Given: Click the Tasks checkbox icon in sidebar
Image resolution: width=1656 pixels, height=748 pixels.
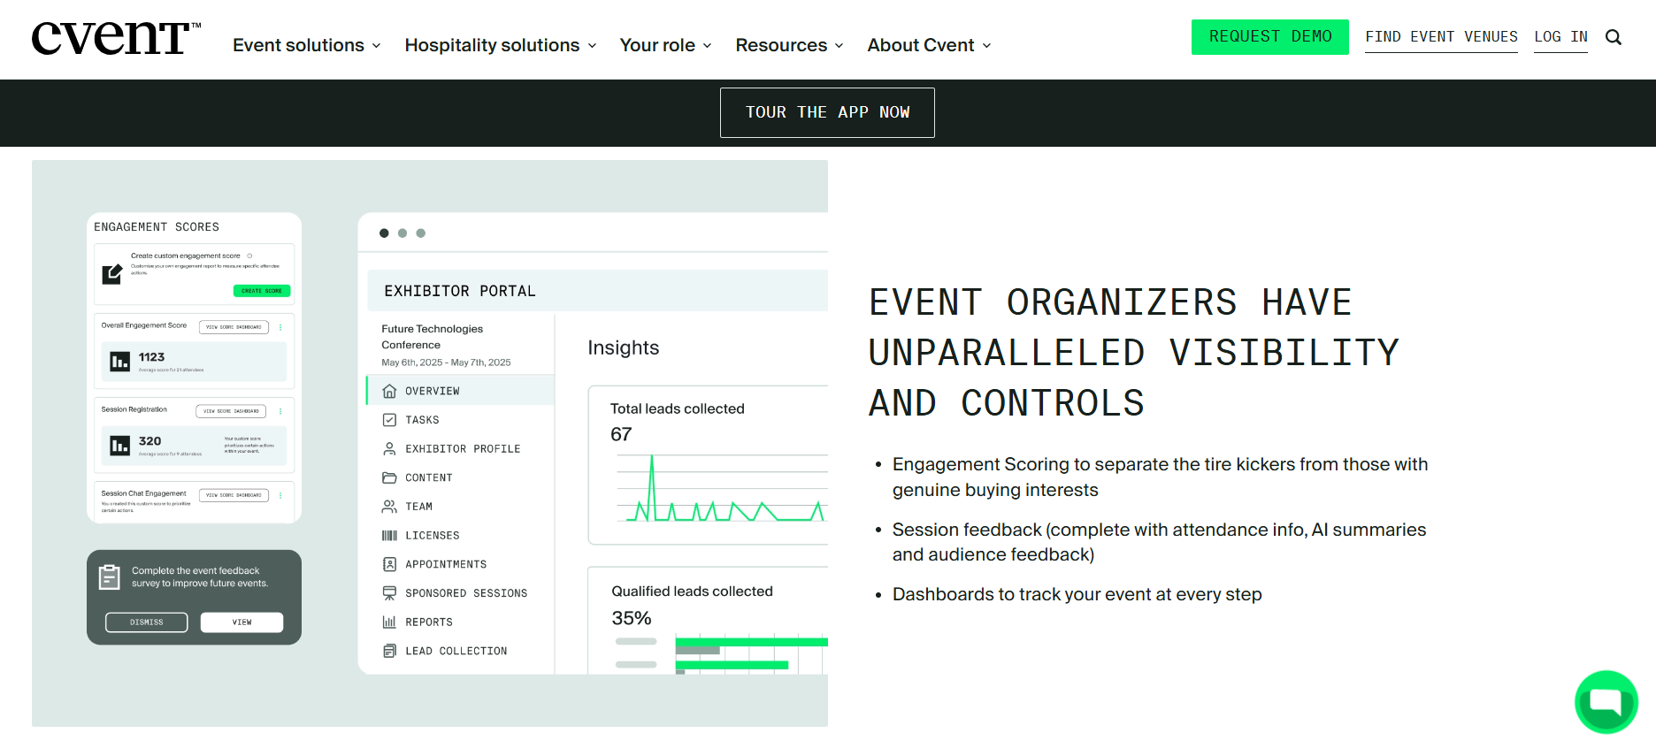Looking at the screenshot, I should click(389, 420).
